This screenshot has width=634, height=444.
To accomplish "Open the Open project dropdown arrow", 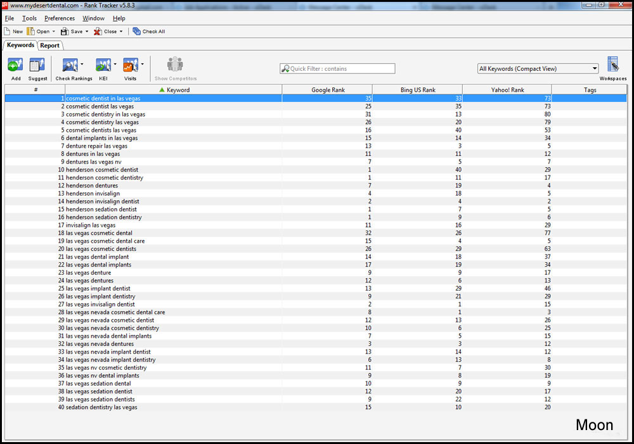I will click(53, 31).
